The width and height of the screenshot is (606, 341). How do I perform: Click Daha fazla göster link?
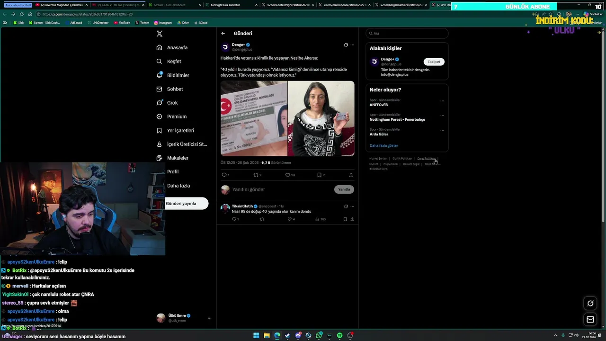[x=384, y=146]
